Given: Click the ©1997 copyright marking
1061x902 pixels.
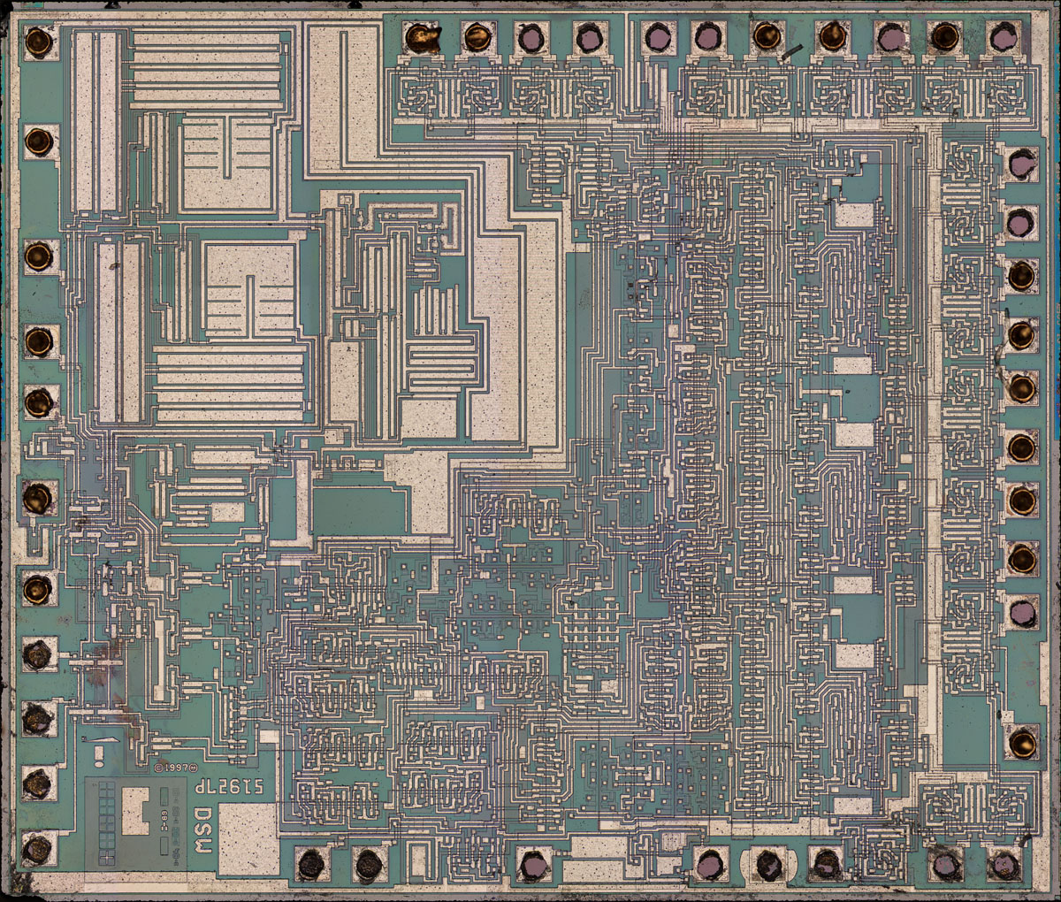Looking at the screenshot, I should [x=174, y=768].
